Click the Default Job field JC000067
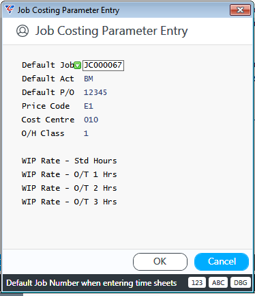The height and width of the screenshot is (296, 255). coord(103,66)
